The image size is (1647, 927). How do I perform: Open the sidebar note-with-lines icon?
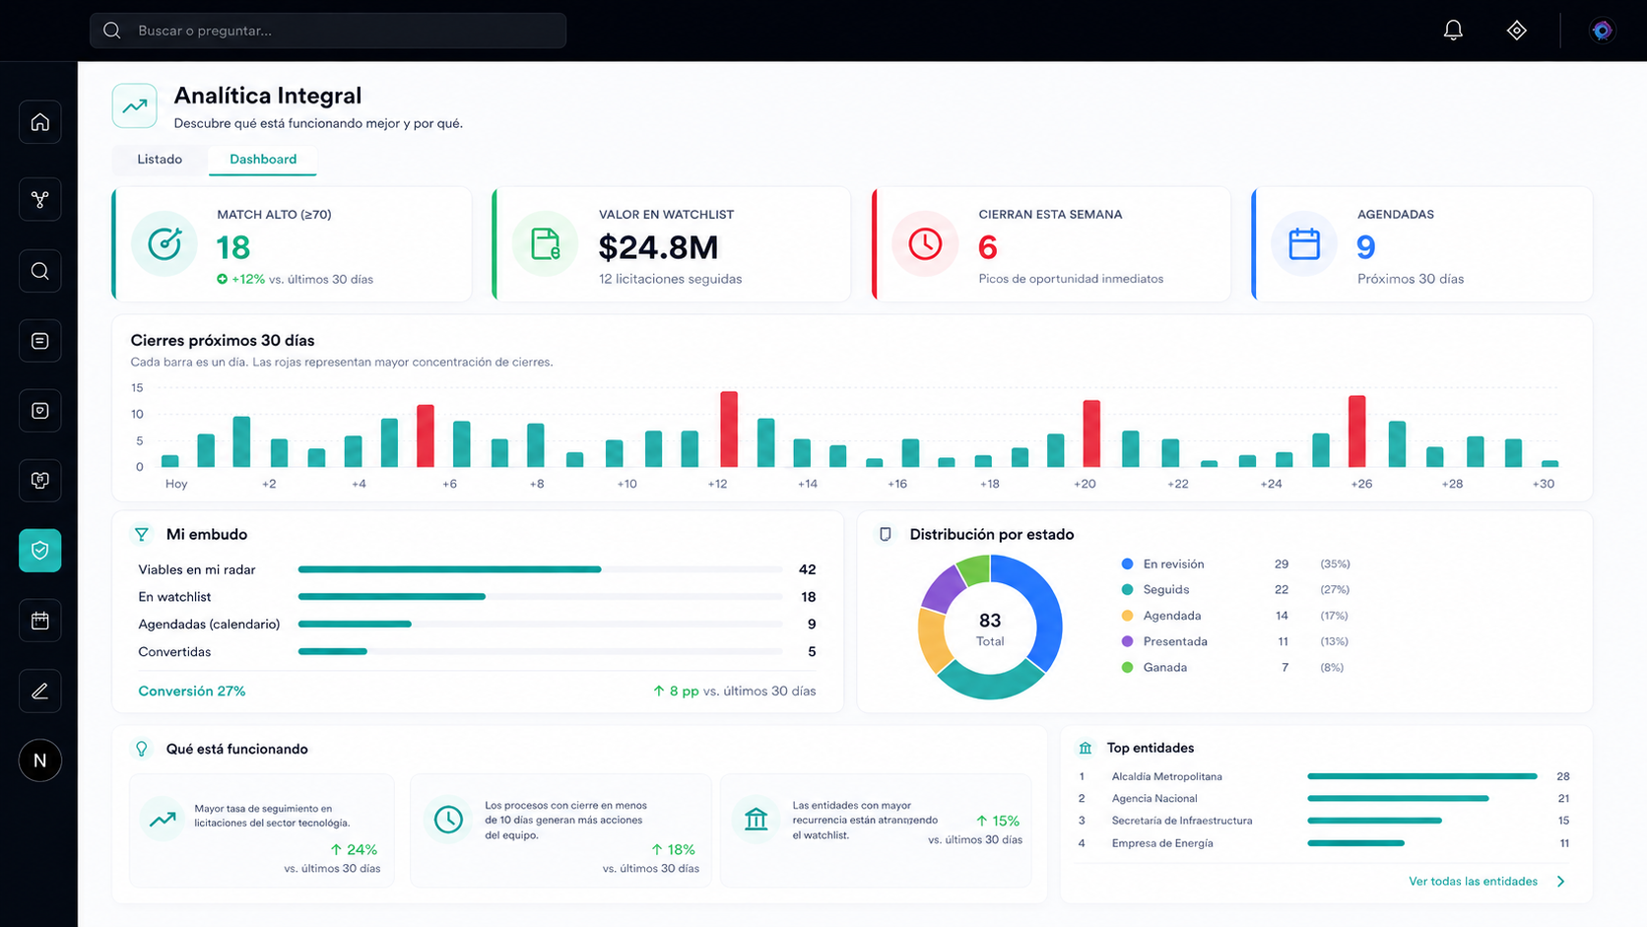tap(40, 341)
